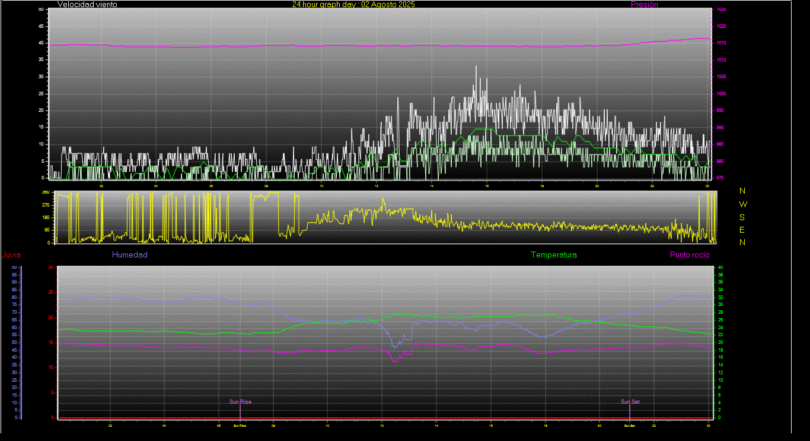Click the 'Sun Set' marker label inside the lower chart

click(x=630, y=402)
